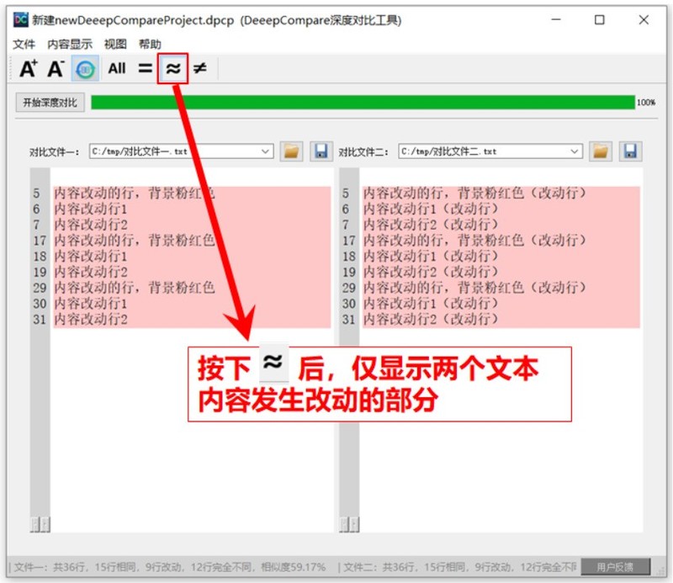Open the 帮助 menu
Image resolution: width=673 pixels, height=583 pixels.
click(150, 44)
